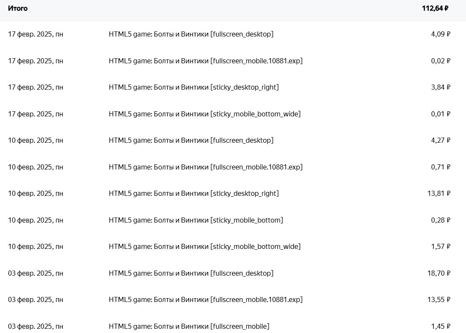466x333 pixels.
Task: Click the Итого total row label
Action: (x=18, y=8)
